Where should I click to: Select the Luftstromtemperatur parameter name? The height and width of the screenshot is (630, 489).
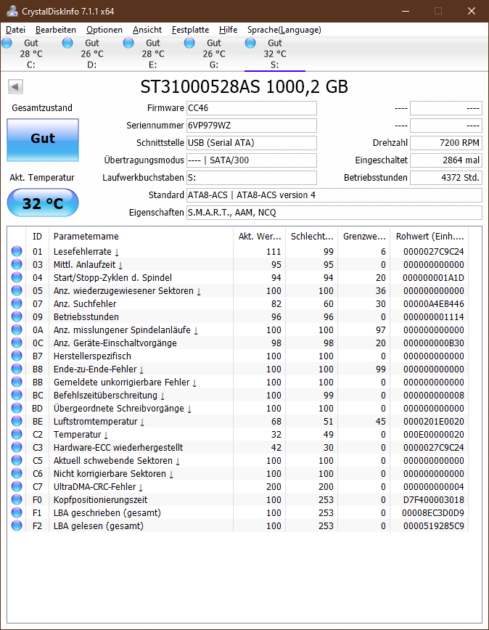tap(96, 422)
